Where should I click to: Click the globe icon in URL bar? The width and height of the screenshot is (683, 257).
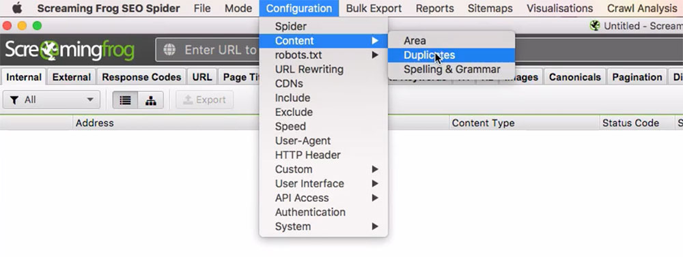[x=169, y=50]
